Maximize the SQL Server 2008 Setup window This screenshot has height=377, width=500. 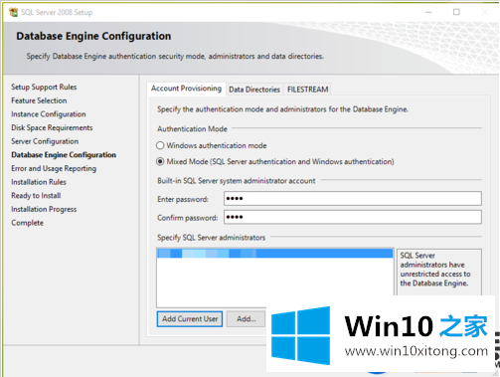(456, 12)
